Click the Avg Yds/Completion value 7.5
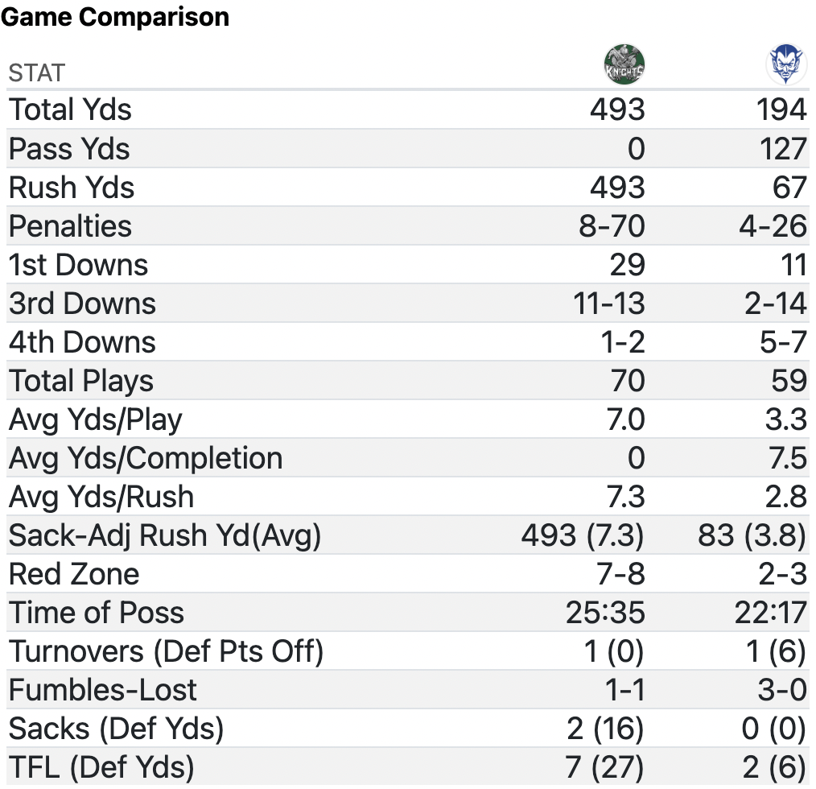816x789 pixels. coord(786,458)
